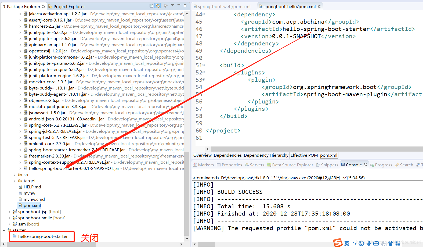Screen dimensions: 423x247
Task: Close the Console view tab
Action: (365, 165)
